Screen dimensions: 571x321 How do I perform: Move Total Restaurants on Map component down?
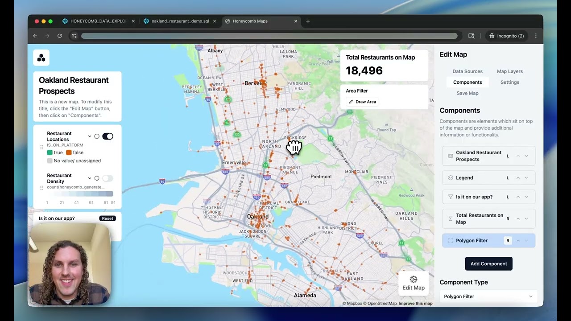(x=526, y=219)
